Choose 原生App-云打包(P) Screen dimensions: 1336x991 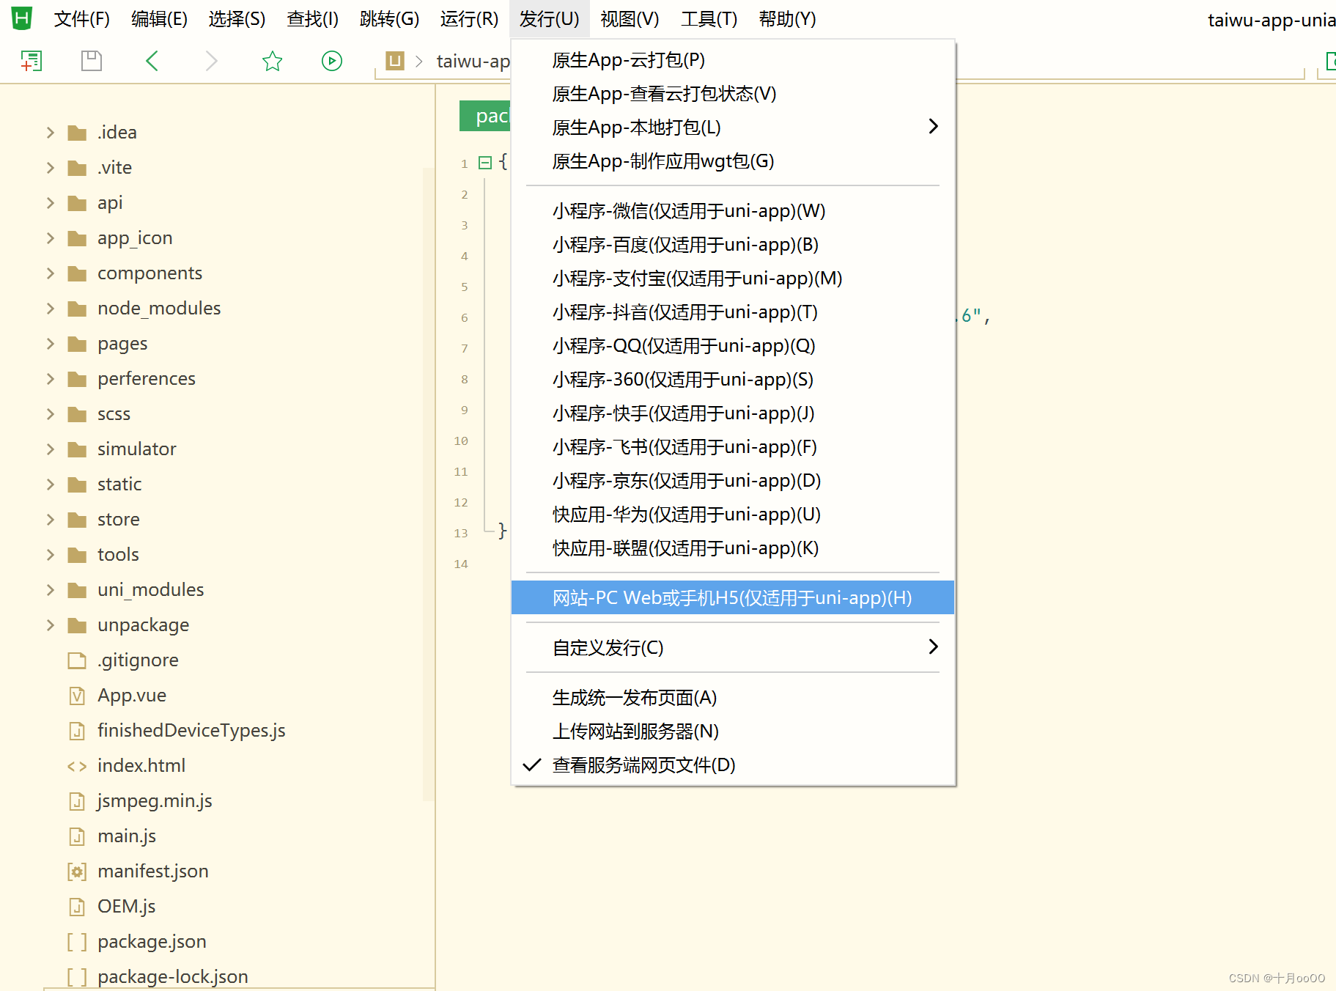coord(733,60)
